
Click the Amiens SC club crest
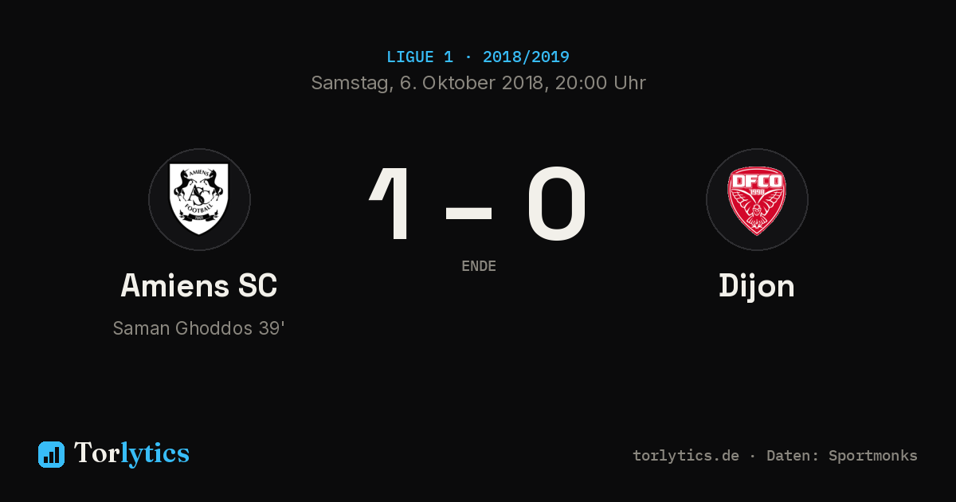pyautogui.click(x=199, y=199)
